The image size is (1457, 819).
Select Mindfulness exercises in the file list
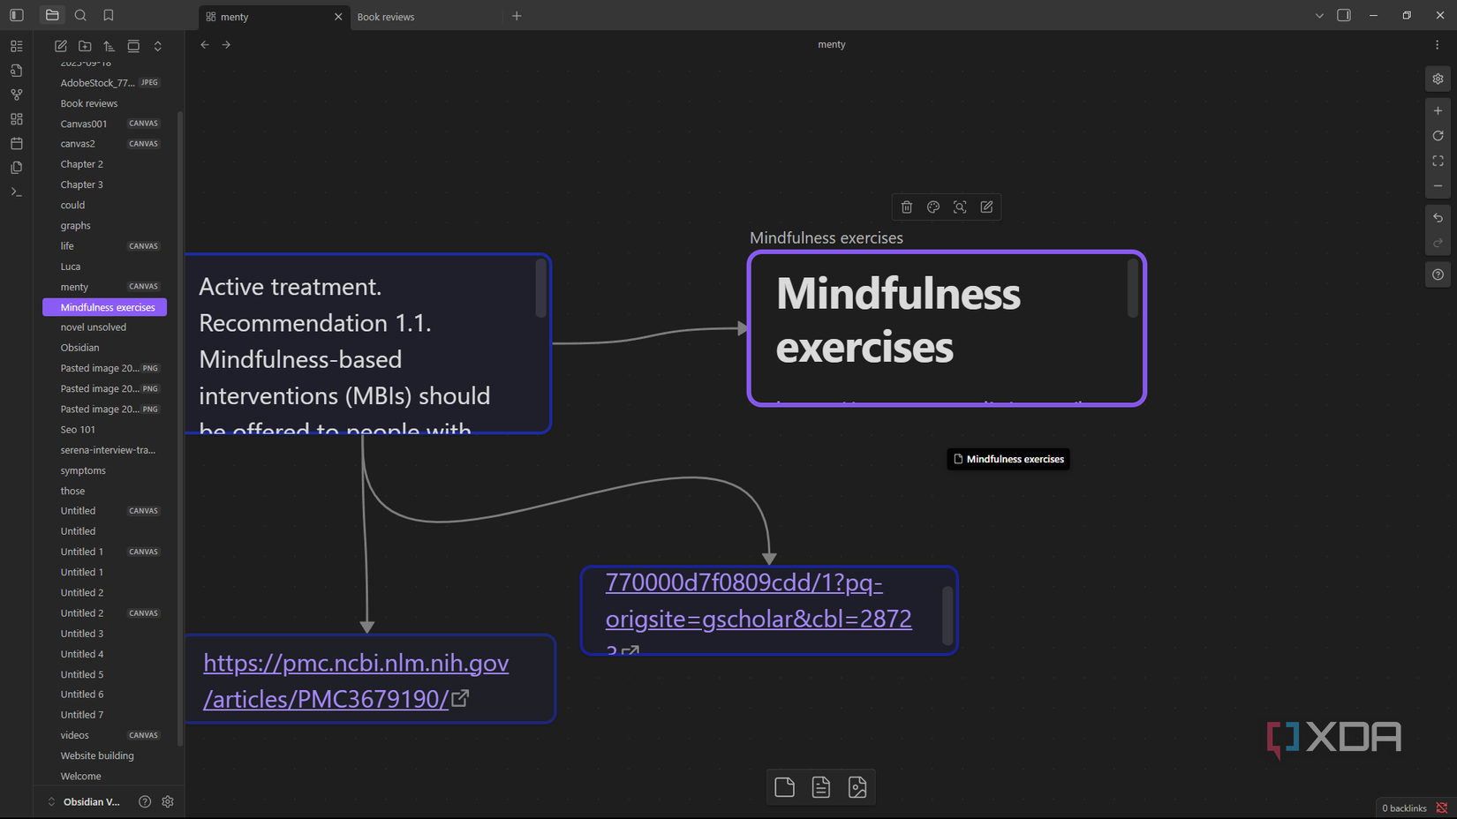[x=108, y=307]
